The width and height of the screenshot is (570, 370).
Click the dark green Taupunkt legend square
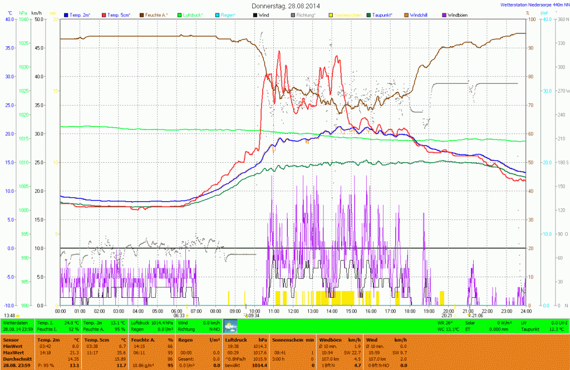tap(368, 14)
